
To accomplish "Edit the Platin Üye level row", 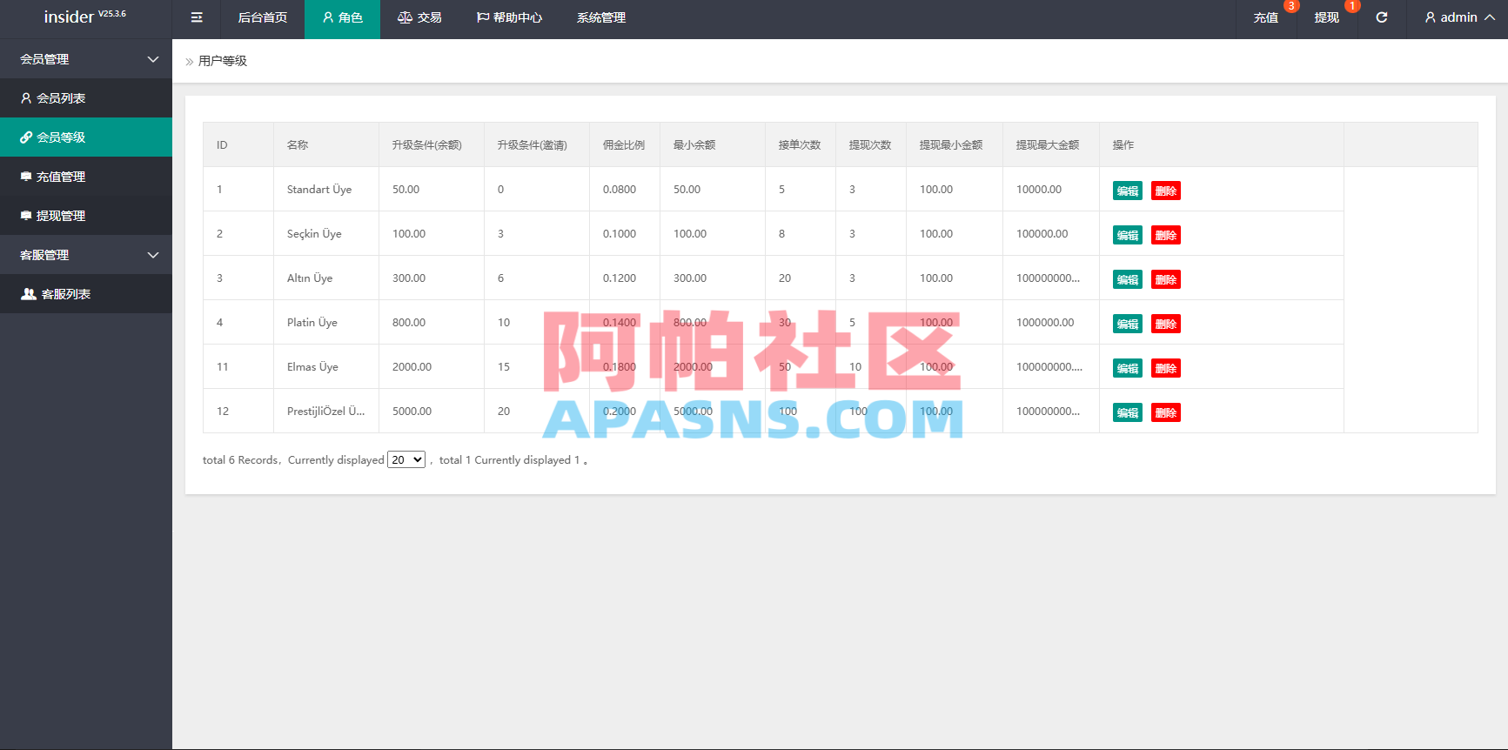I will click(x=1128, y=324).
